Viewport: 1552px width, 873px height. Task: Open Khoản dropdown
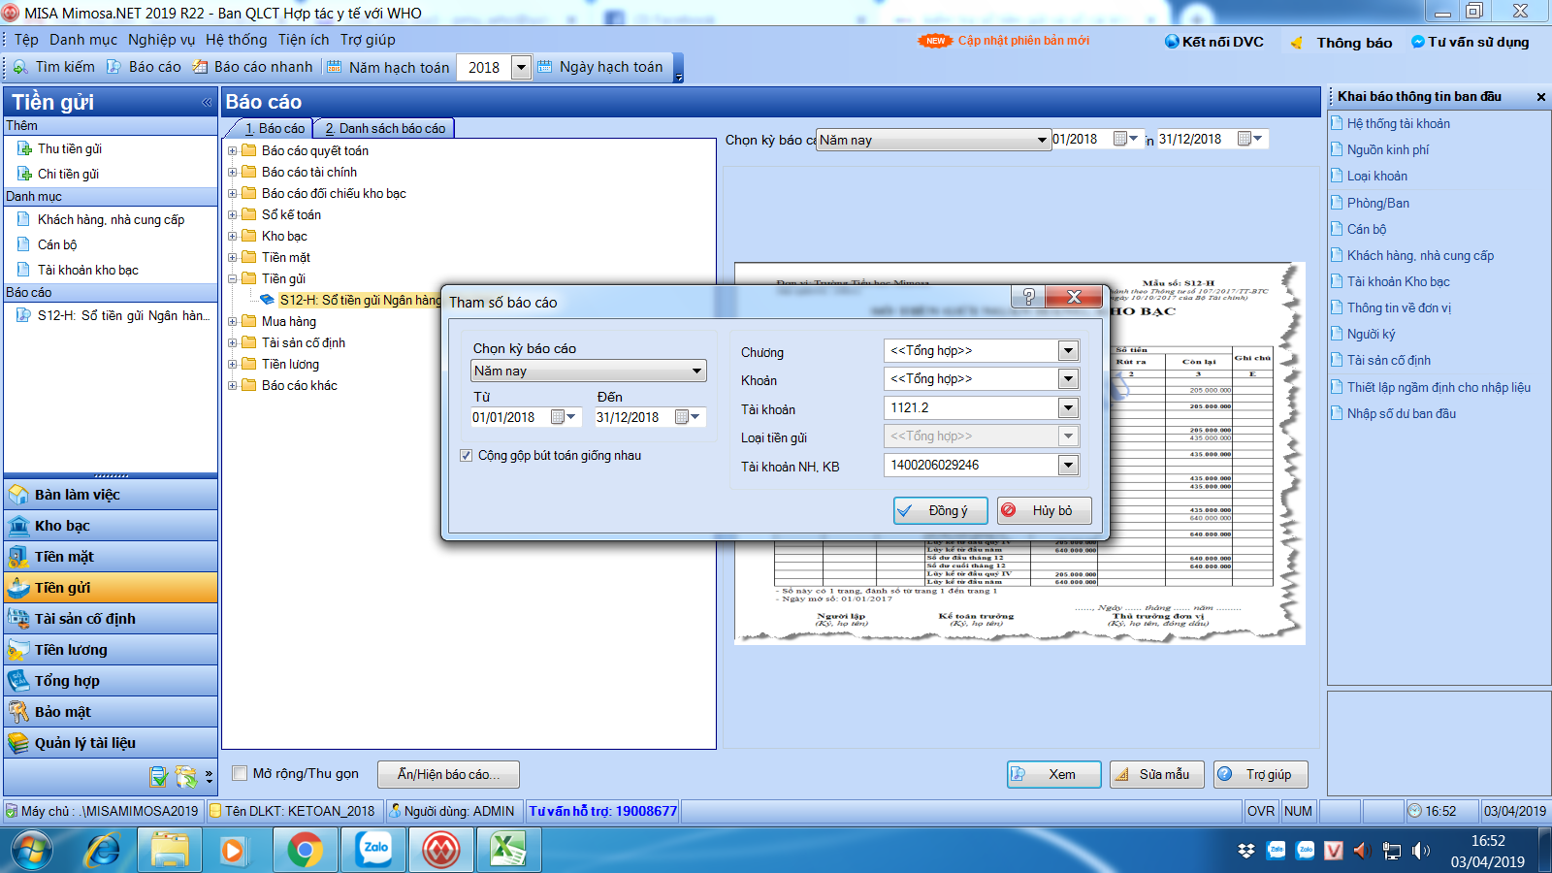click(1068, 378)
